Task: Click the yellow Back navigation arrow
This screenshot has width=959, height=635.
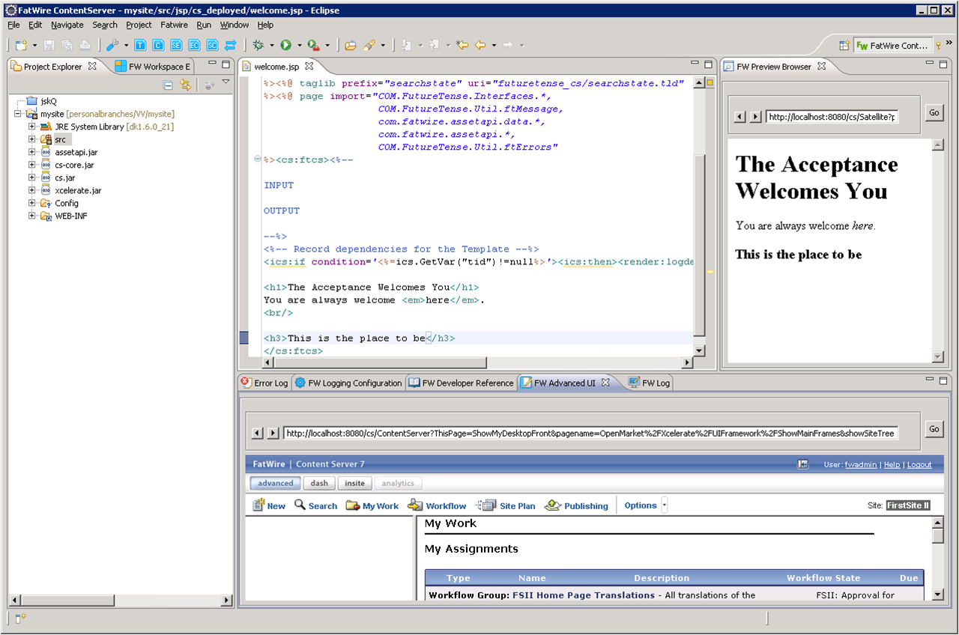Action: (x=480, y=46)
